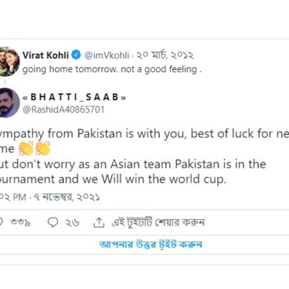This screenshot has width=289, height=289.
Task: Click the ৩৩৯ like count
Action: click(20, 223)
